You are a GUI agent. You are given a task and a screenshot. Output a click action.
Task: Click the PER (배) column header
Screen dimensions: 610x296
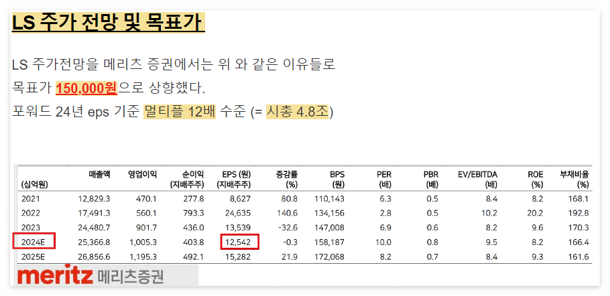pos(383,179)
